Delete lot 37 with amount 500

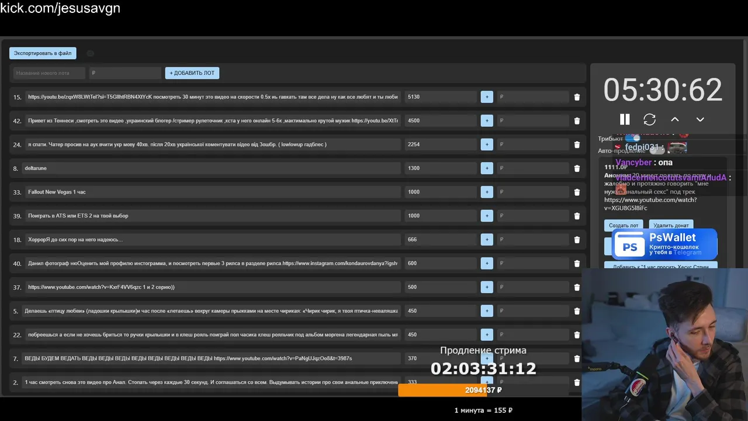coord(577,287)
